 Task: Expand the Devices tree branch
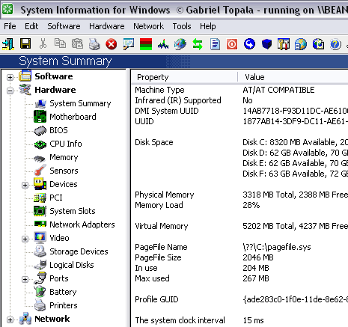tap(25, 185)
